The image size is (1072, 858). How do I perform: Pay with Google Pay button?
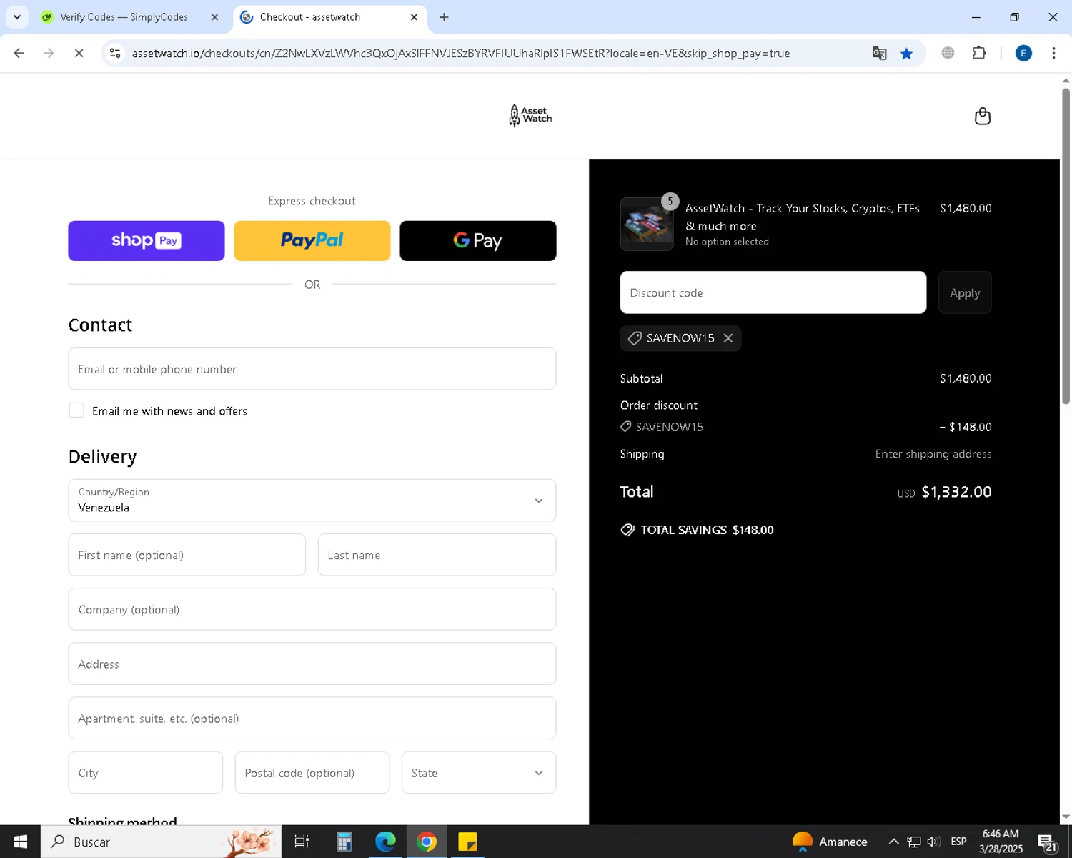pyautogui.click(x=478, y=241)
